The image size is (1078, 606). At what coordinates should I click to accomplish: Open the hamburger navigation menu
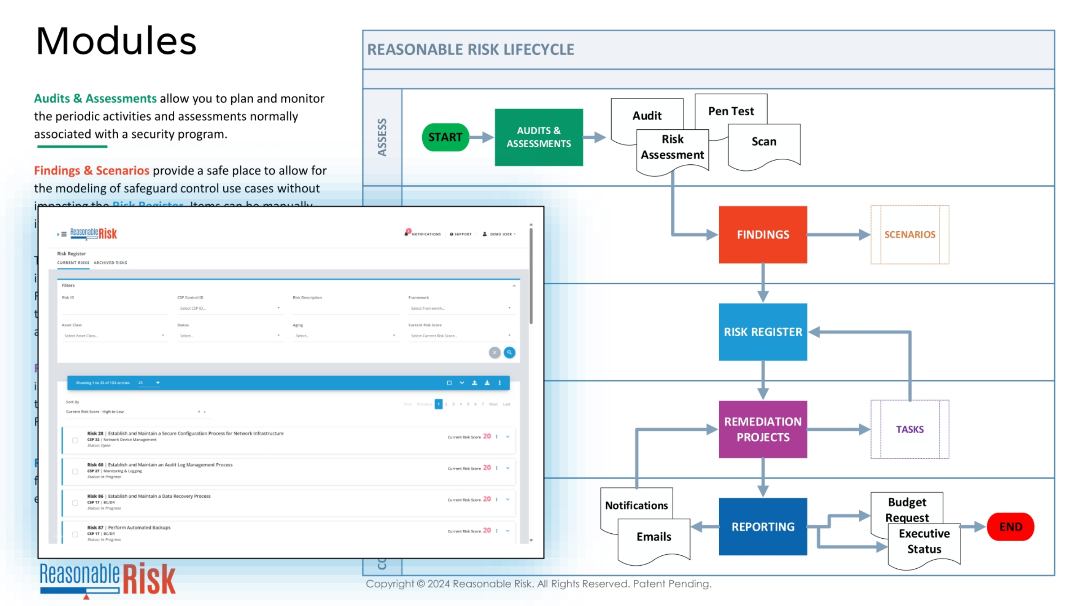tap(64, 234)
